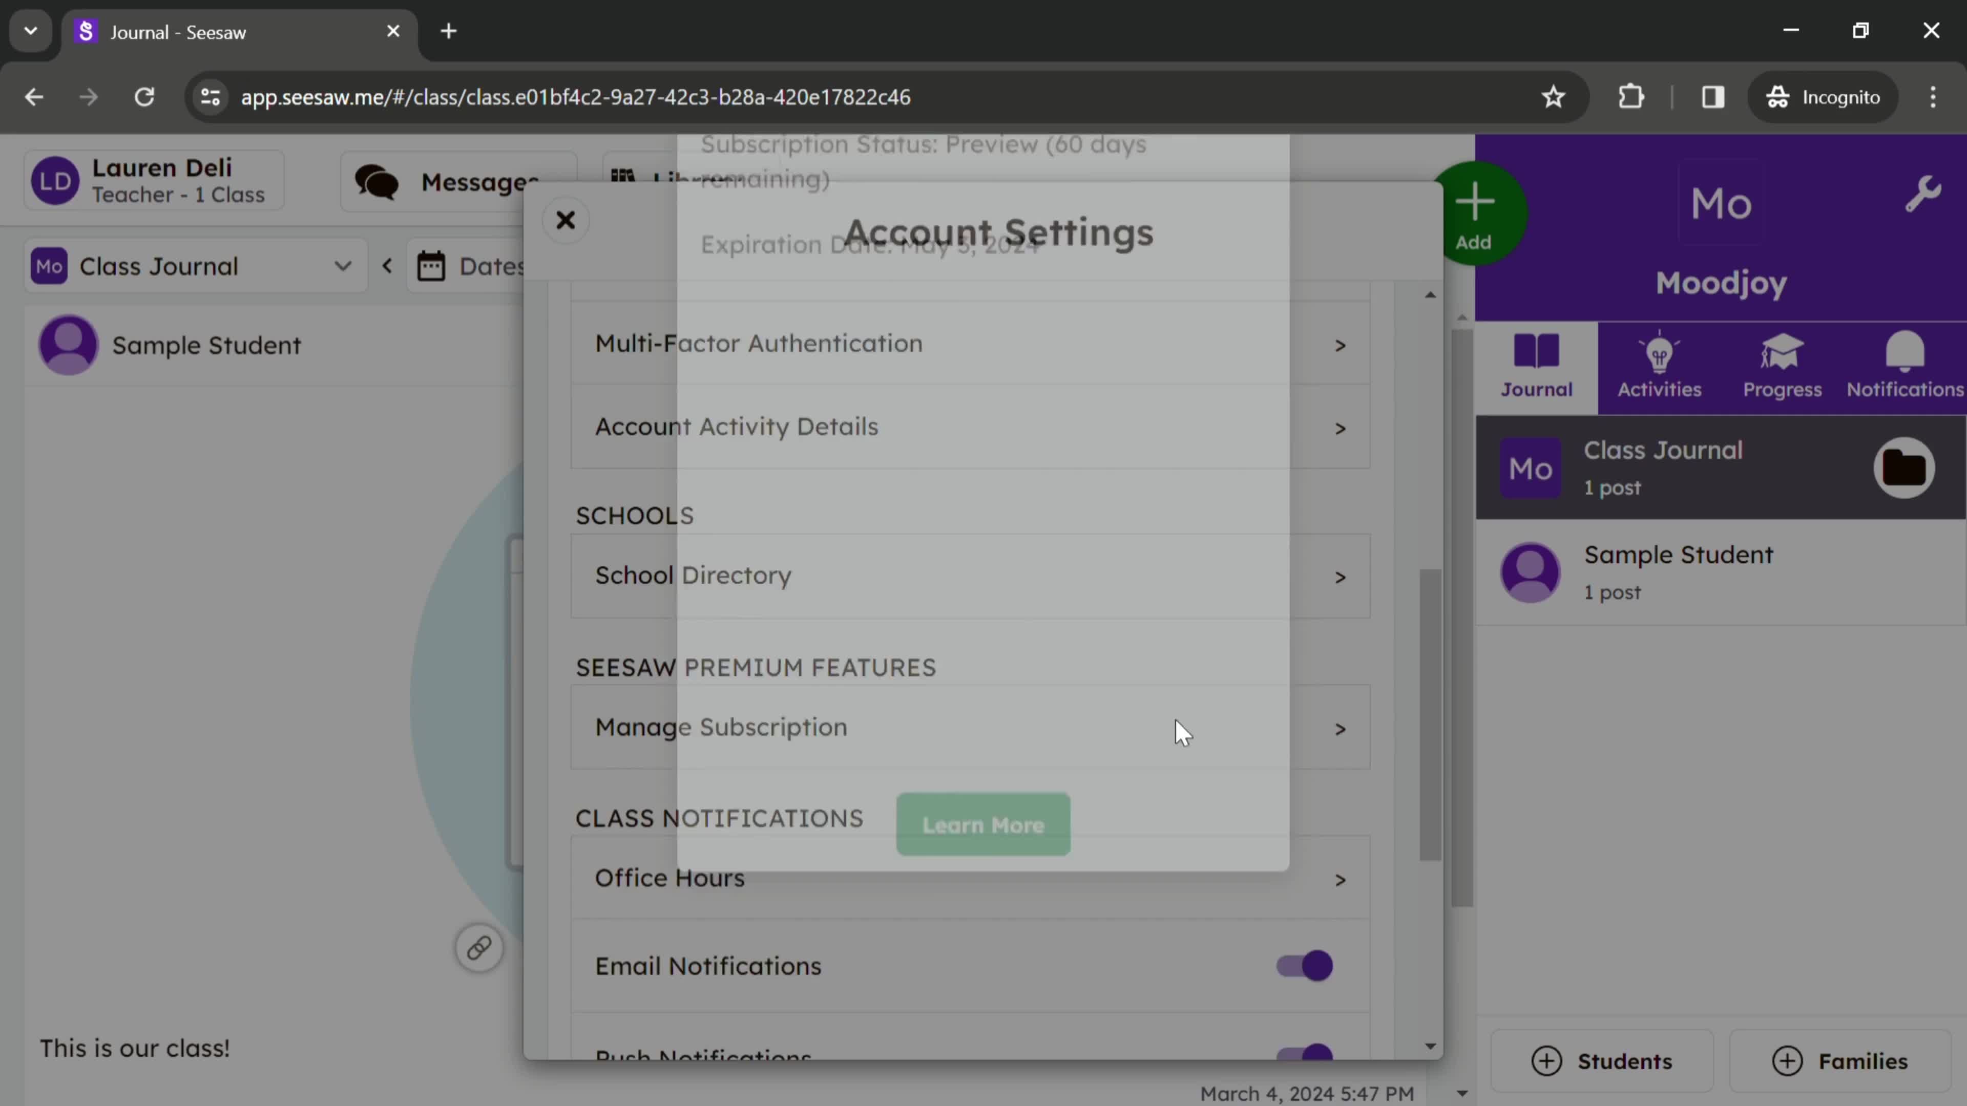Click Moodjoy class name

pyautogui.click(x=1721, y=283)
